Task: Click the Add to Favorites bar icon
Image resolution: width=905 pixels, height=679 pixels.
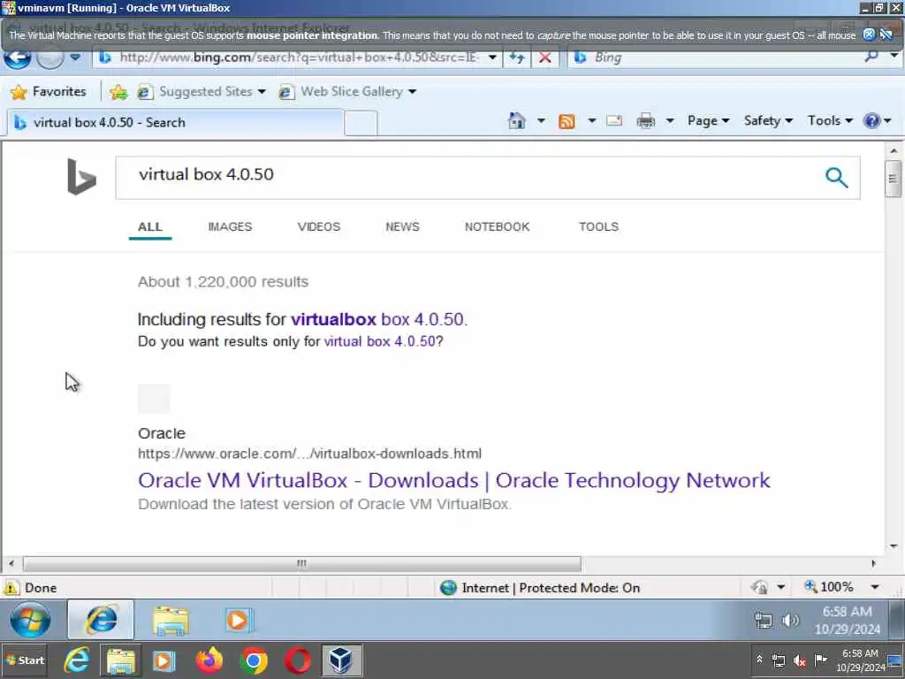Action: tap(118, 92)
